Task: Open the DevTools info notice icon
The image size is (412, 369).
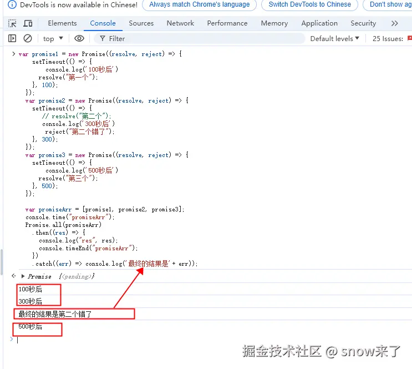Action: click(12, 5)
